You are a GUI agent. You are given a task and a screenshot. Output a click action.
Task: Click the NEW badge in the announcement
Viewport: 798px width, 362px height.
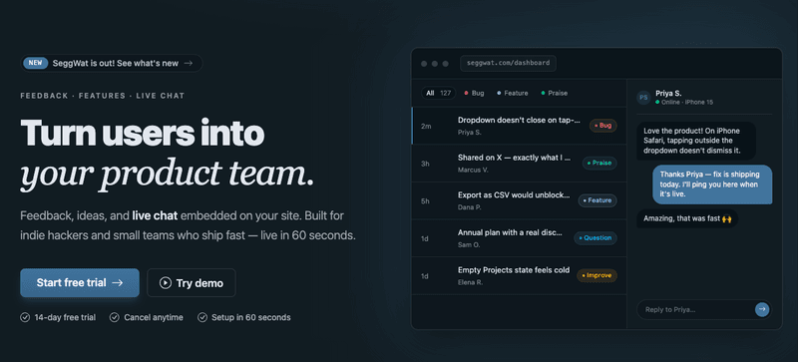point(35,63)
